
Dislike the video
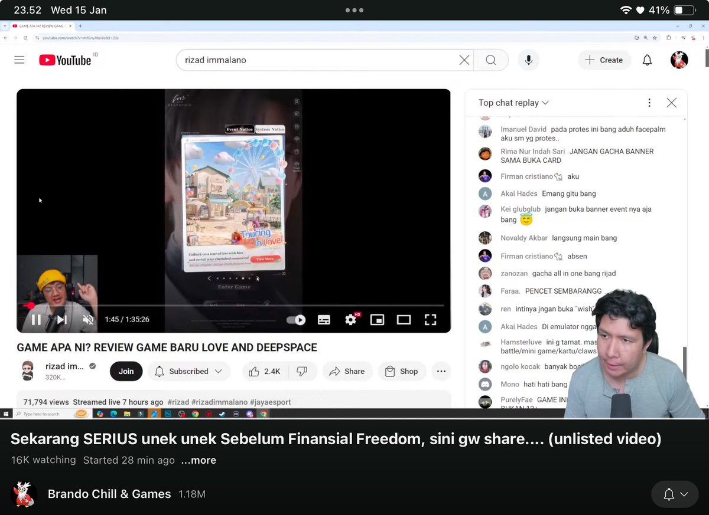click(302, 371)
